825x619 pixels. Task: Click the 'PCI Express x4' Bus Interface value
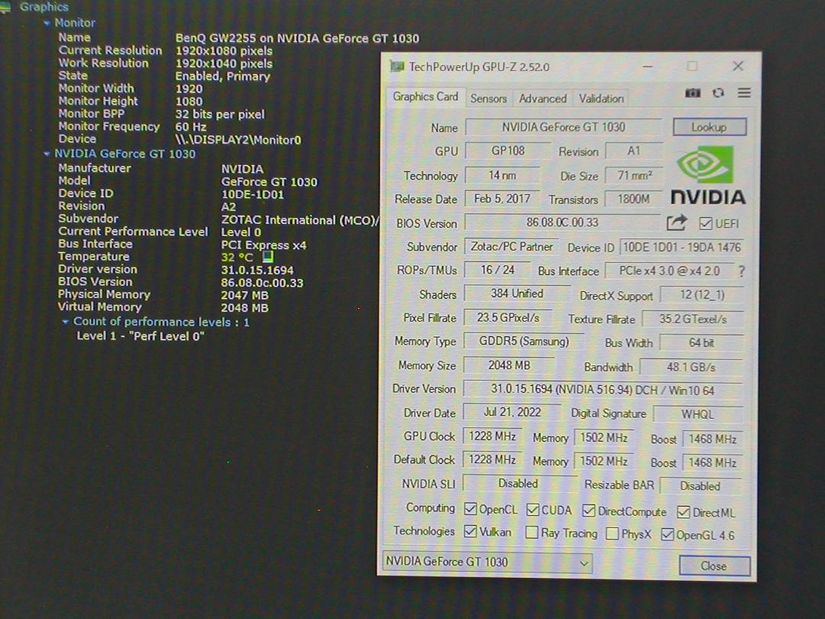coord(264,245)
